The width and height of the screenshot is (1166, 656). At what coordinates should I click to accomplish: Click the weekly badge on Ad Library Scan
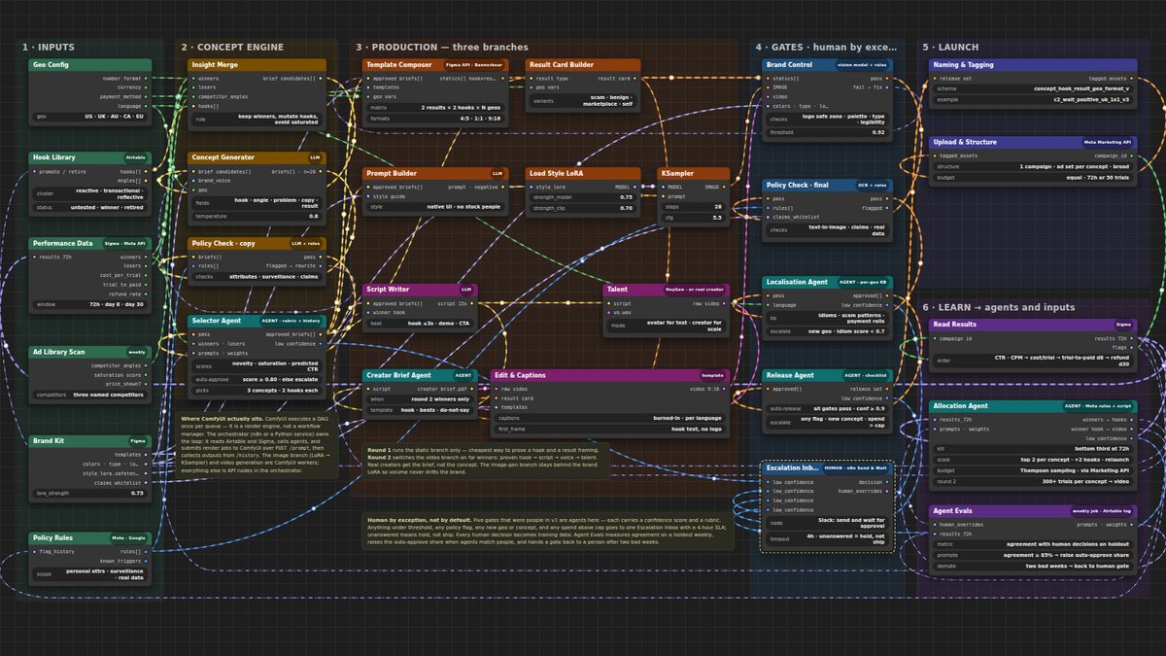[x=136, y=352]
